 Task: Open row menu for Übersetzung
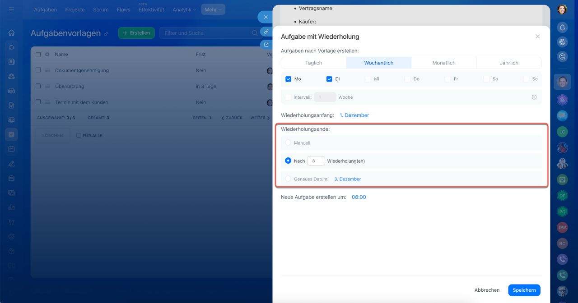click(47, 86)
